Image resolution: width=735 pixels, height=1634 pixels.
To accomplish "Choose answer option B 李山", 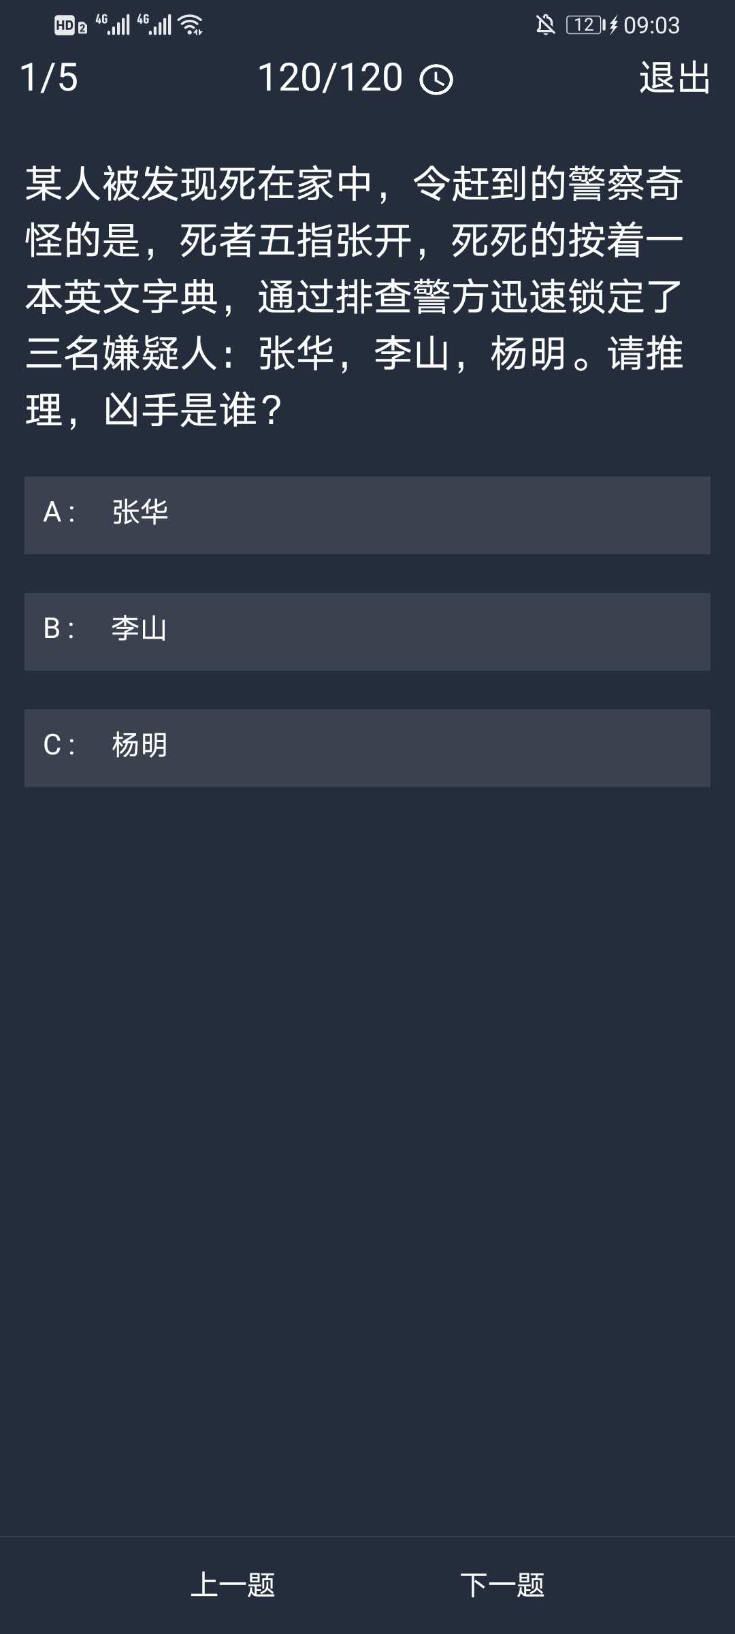I will coord(367,632).
